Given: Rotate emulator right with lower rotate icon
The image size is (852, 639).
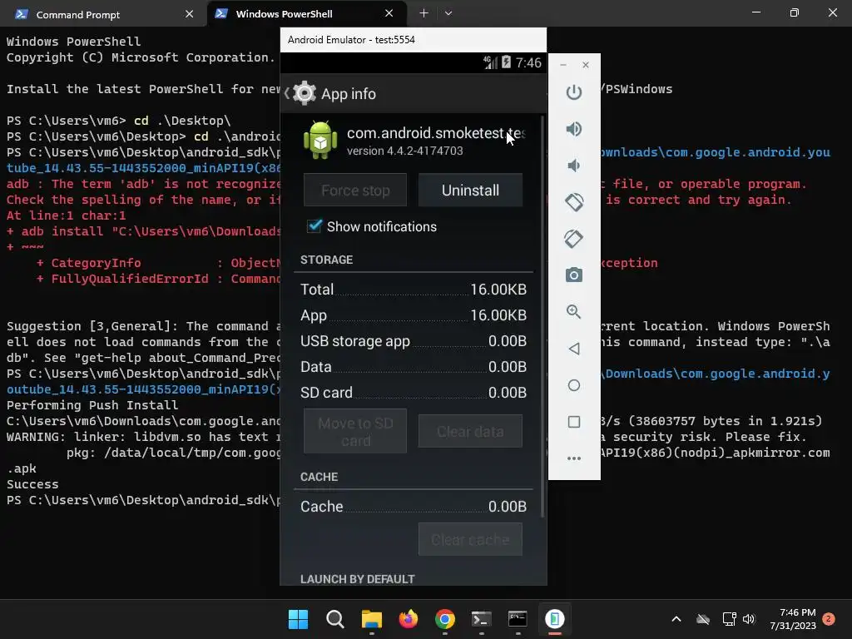Looking at the screenshot, I should (x=574, y=239).
